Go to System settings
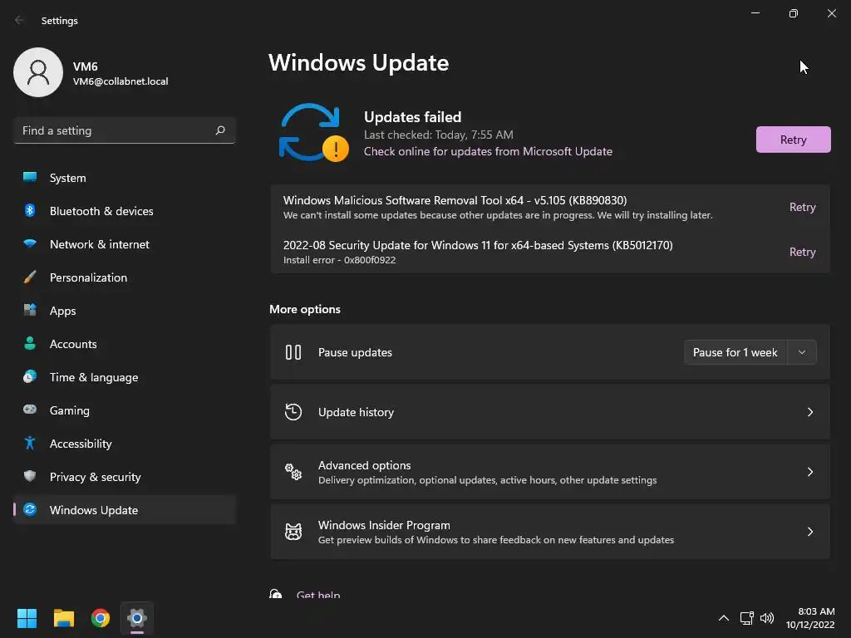Screen dimensions: 851x638 click(x=125, y=178)
